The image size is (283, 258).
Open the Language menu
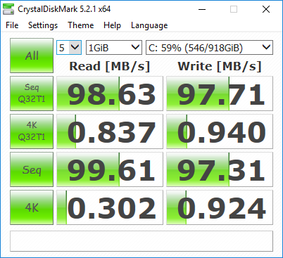pos(149,25)
